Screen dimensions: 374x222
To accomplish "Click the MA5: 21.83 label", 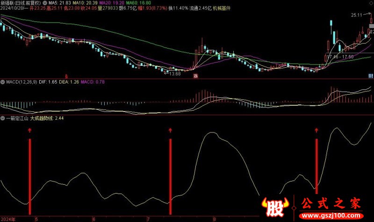I will coord(60,3).
